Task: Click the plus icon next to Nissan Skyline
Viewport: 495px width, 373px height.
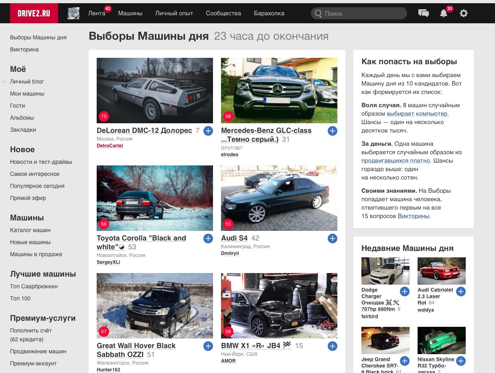Action: pos(461,361)
